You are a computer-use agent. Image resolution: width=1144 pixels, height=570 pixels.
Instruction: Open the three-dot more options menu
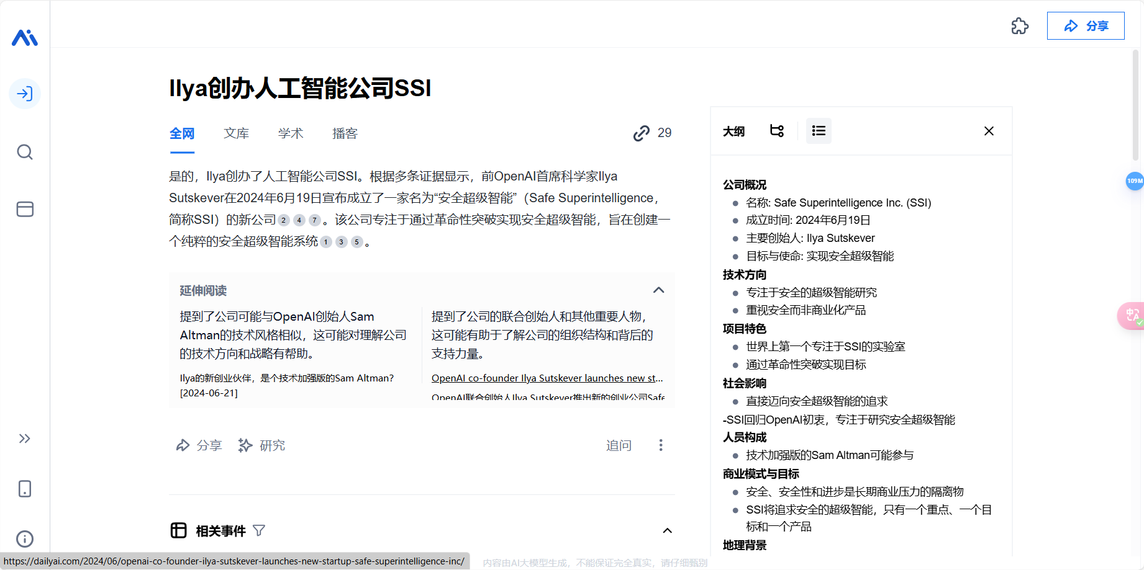[661, 445]
